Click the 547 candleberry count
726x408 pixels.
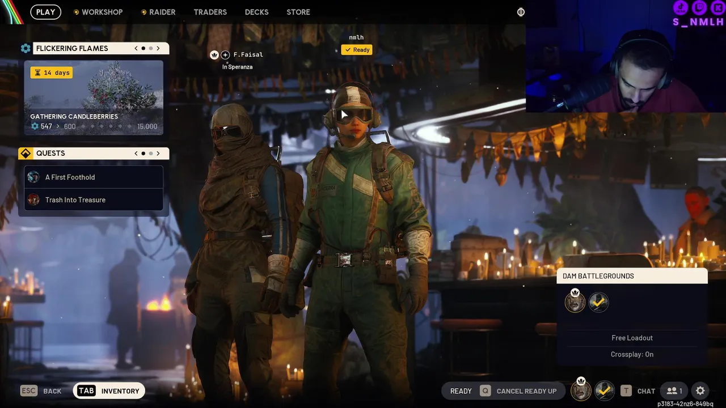(47, 126)
